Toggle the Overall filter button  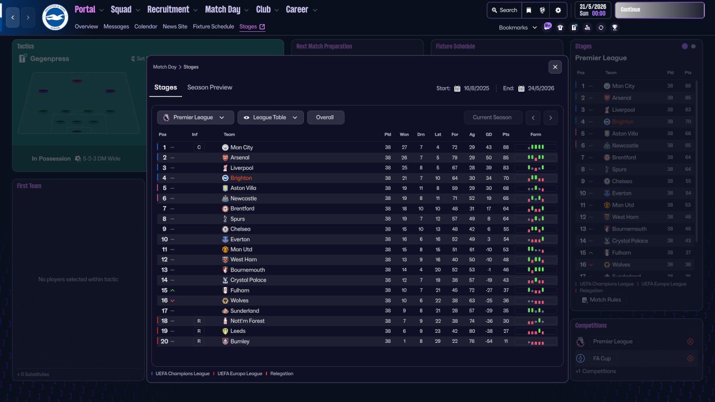tap(326, 117)
